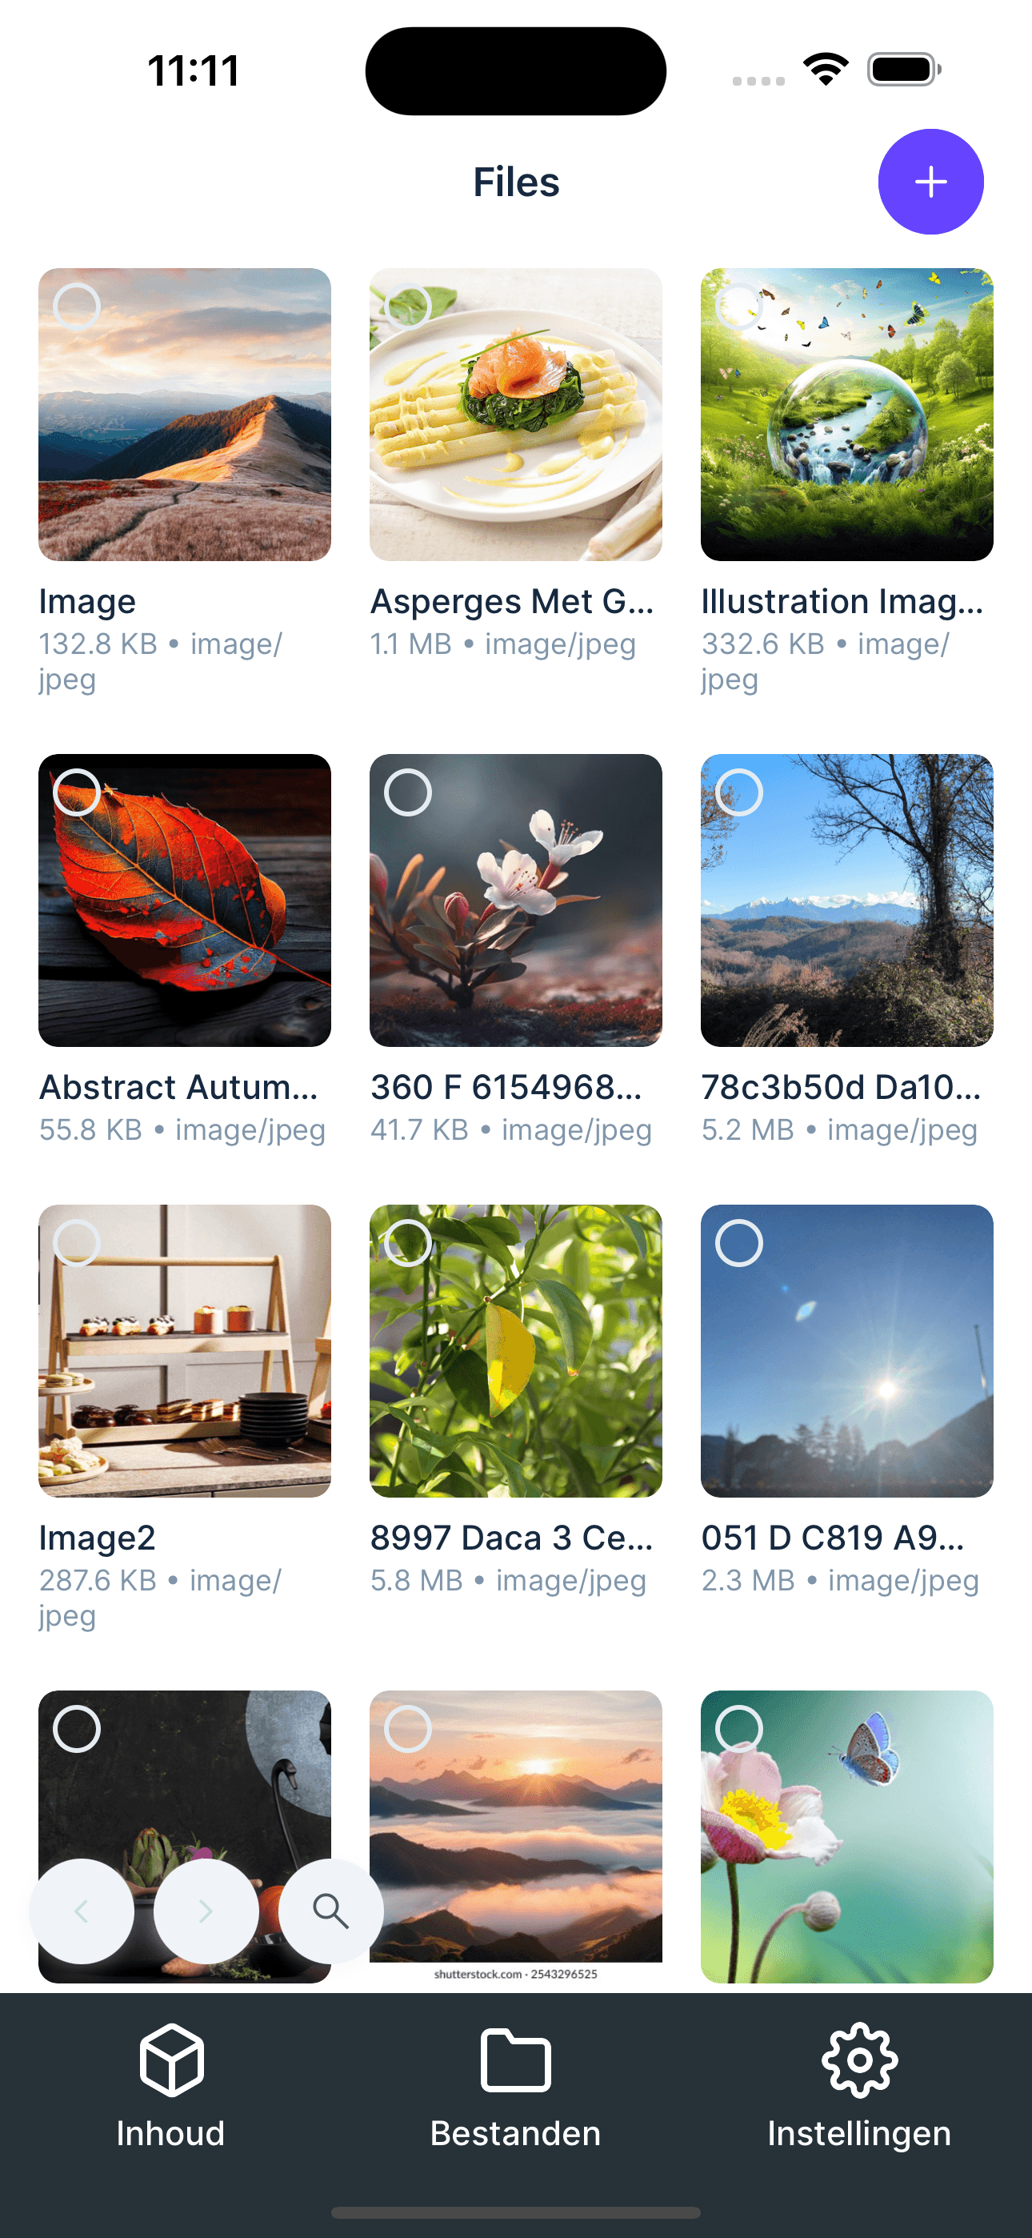This screenshot has height=2238, width=1032.
Task: Open the 8997 Daca 3 Ce leaf thumbnail
Action: pos(515,1351)
